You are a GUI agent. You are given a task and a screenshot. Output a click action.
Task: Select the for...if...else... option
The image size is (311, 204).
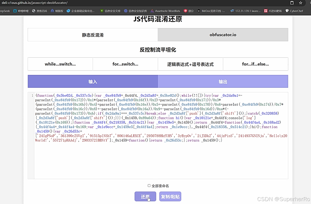[x=255, y=64]
